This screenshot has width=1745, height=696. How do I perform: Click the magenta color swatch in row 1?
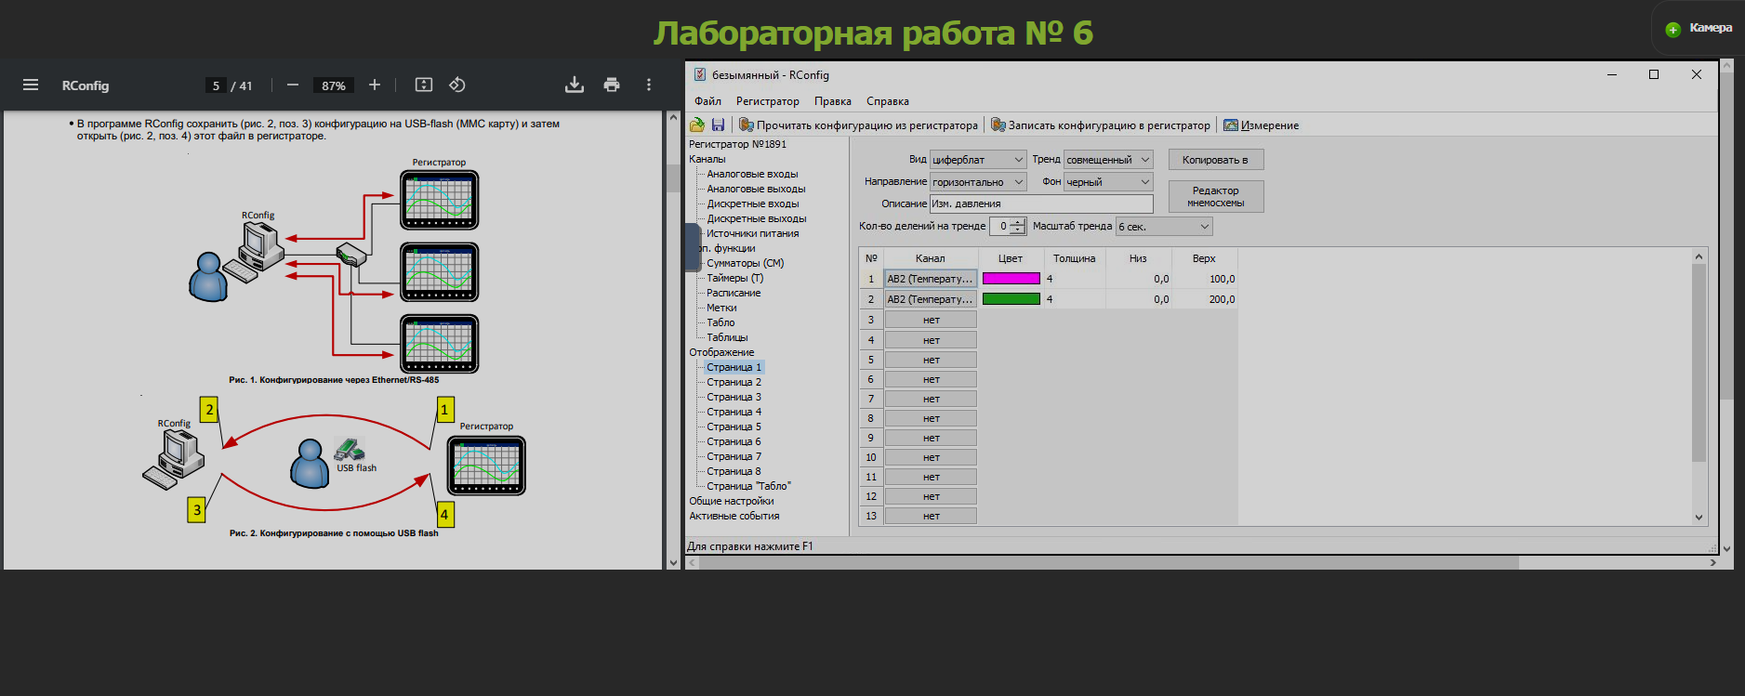click(1011, 279)
